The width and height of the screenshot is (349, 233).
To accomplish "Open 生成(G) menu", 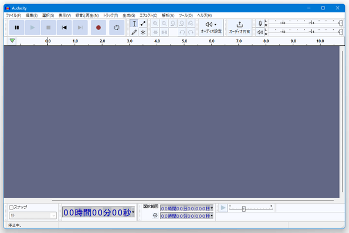I will tap(128, 15).
